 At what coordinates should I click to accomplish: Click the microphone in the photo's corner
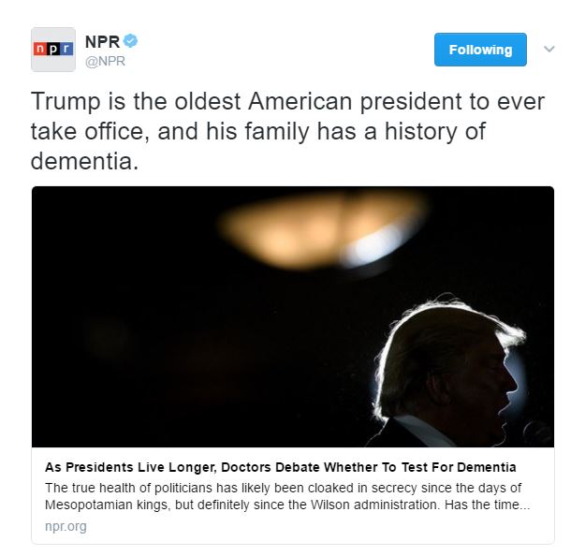tap(536, 432)
